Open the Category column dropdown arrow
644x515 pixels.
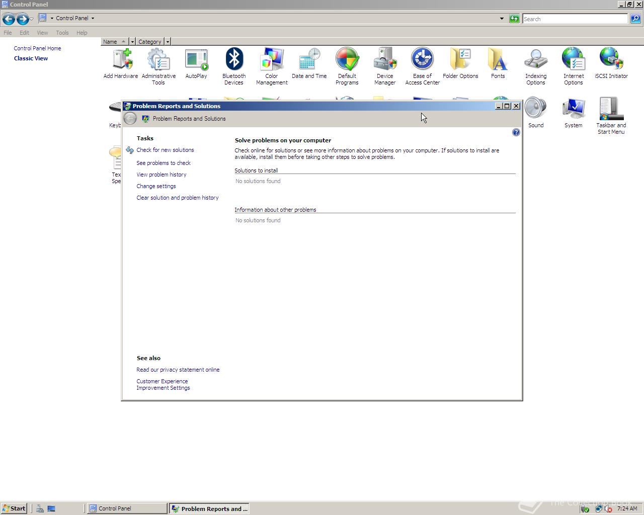click(168, 42)
